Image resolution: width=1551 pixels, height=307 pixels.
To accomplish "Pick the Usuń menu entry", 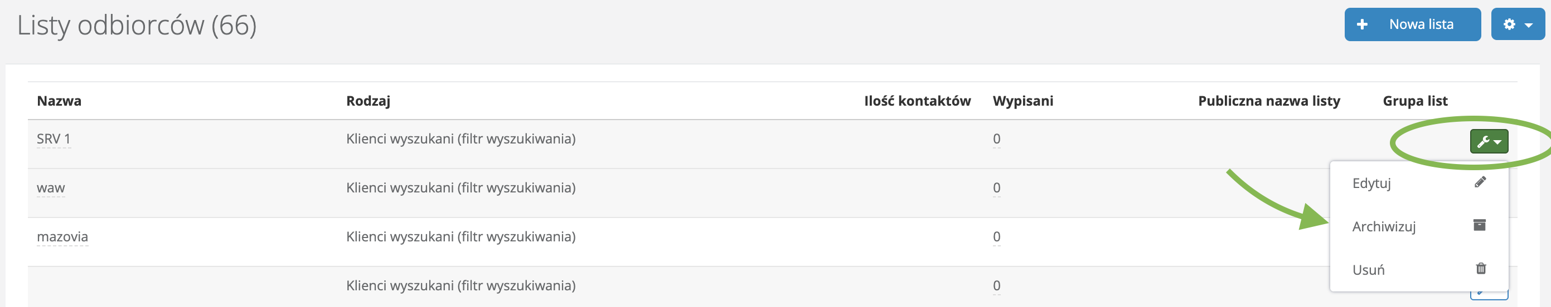I will tap(1368, 270).
